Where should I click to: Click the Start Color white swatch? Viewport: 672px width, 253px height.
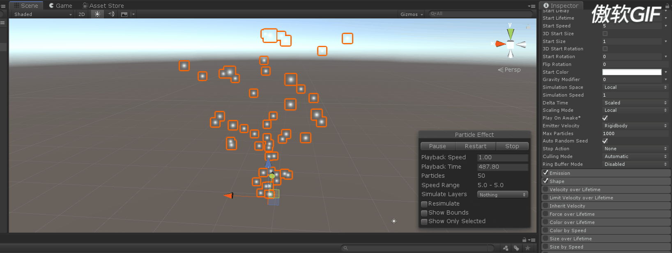click(x=632, y=72)
